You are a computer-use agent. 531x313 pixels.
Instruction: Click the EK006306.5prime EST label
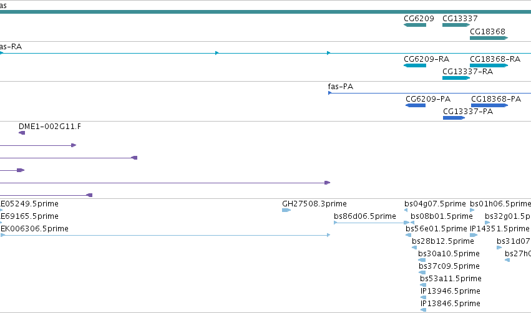34,229
